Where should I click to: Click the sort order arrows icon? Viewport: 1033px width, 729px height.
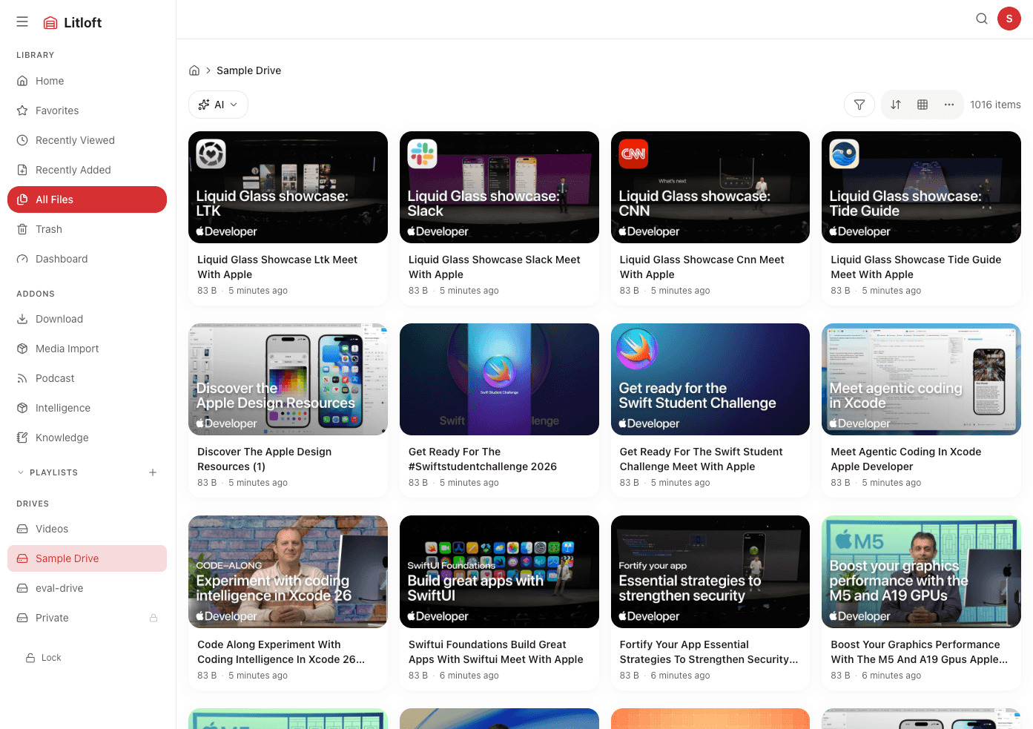(896, 105)
